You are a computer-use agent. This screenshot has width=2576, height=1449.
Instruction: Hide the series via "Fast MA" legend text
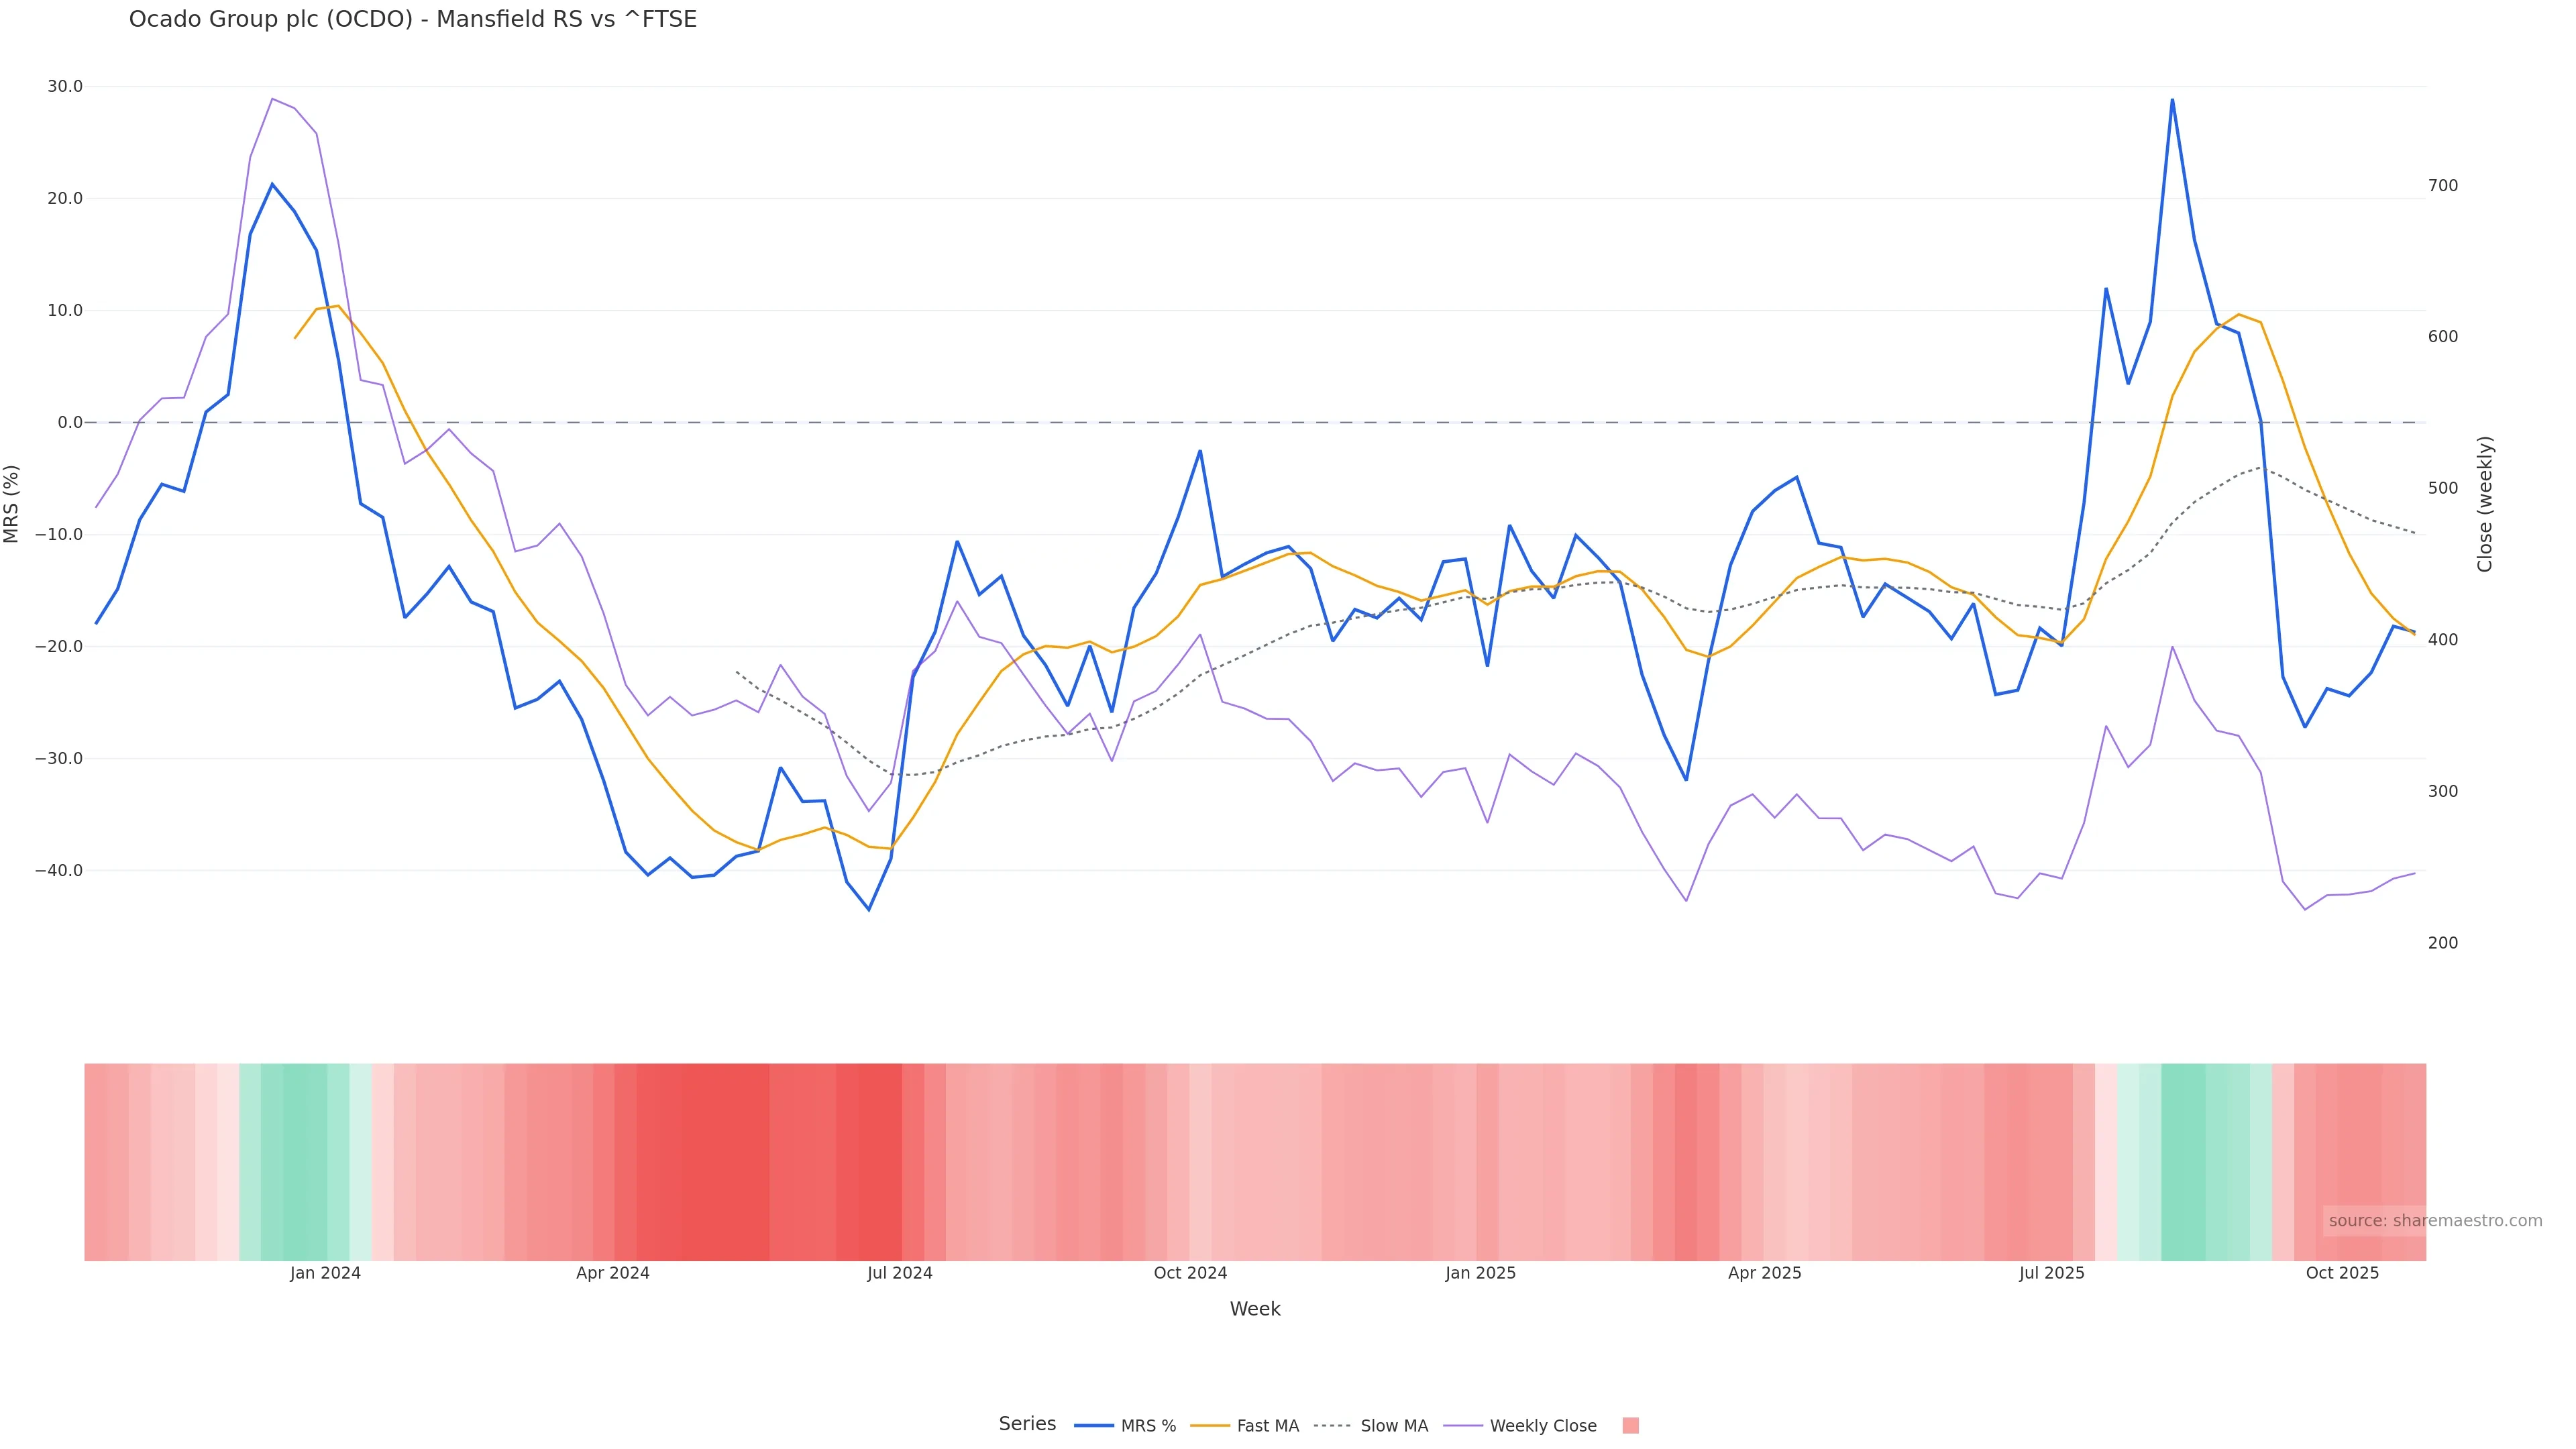pyautogui.click(x=1267, y=1426)
